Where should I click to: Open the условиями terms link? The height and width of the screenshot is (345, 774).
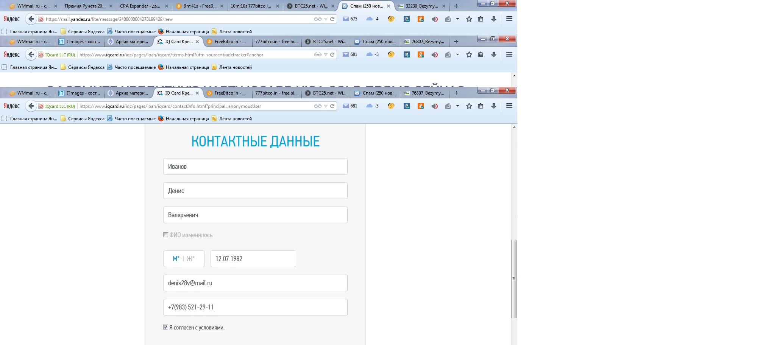pos(211,328)
